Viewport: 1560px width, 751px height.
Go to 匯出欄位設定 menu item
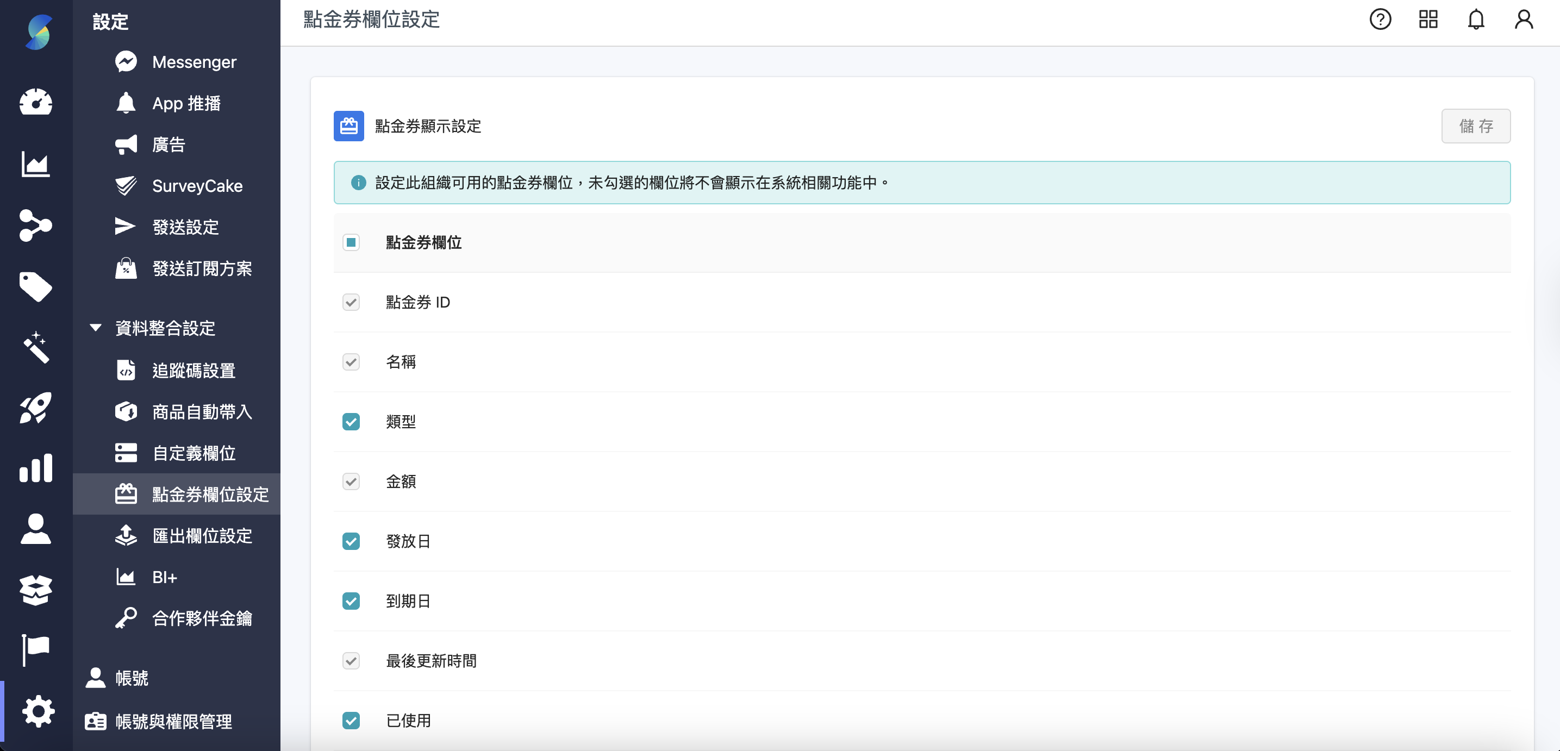click(202, 536)
